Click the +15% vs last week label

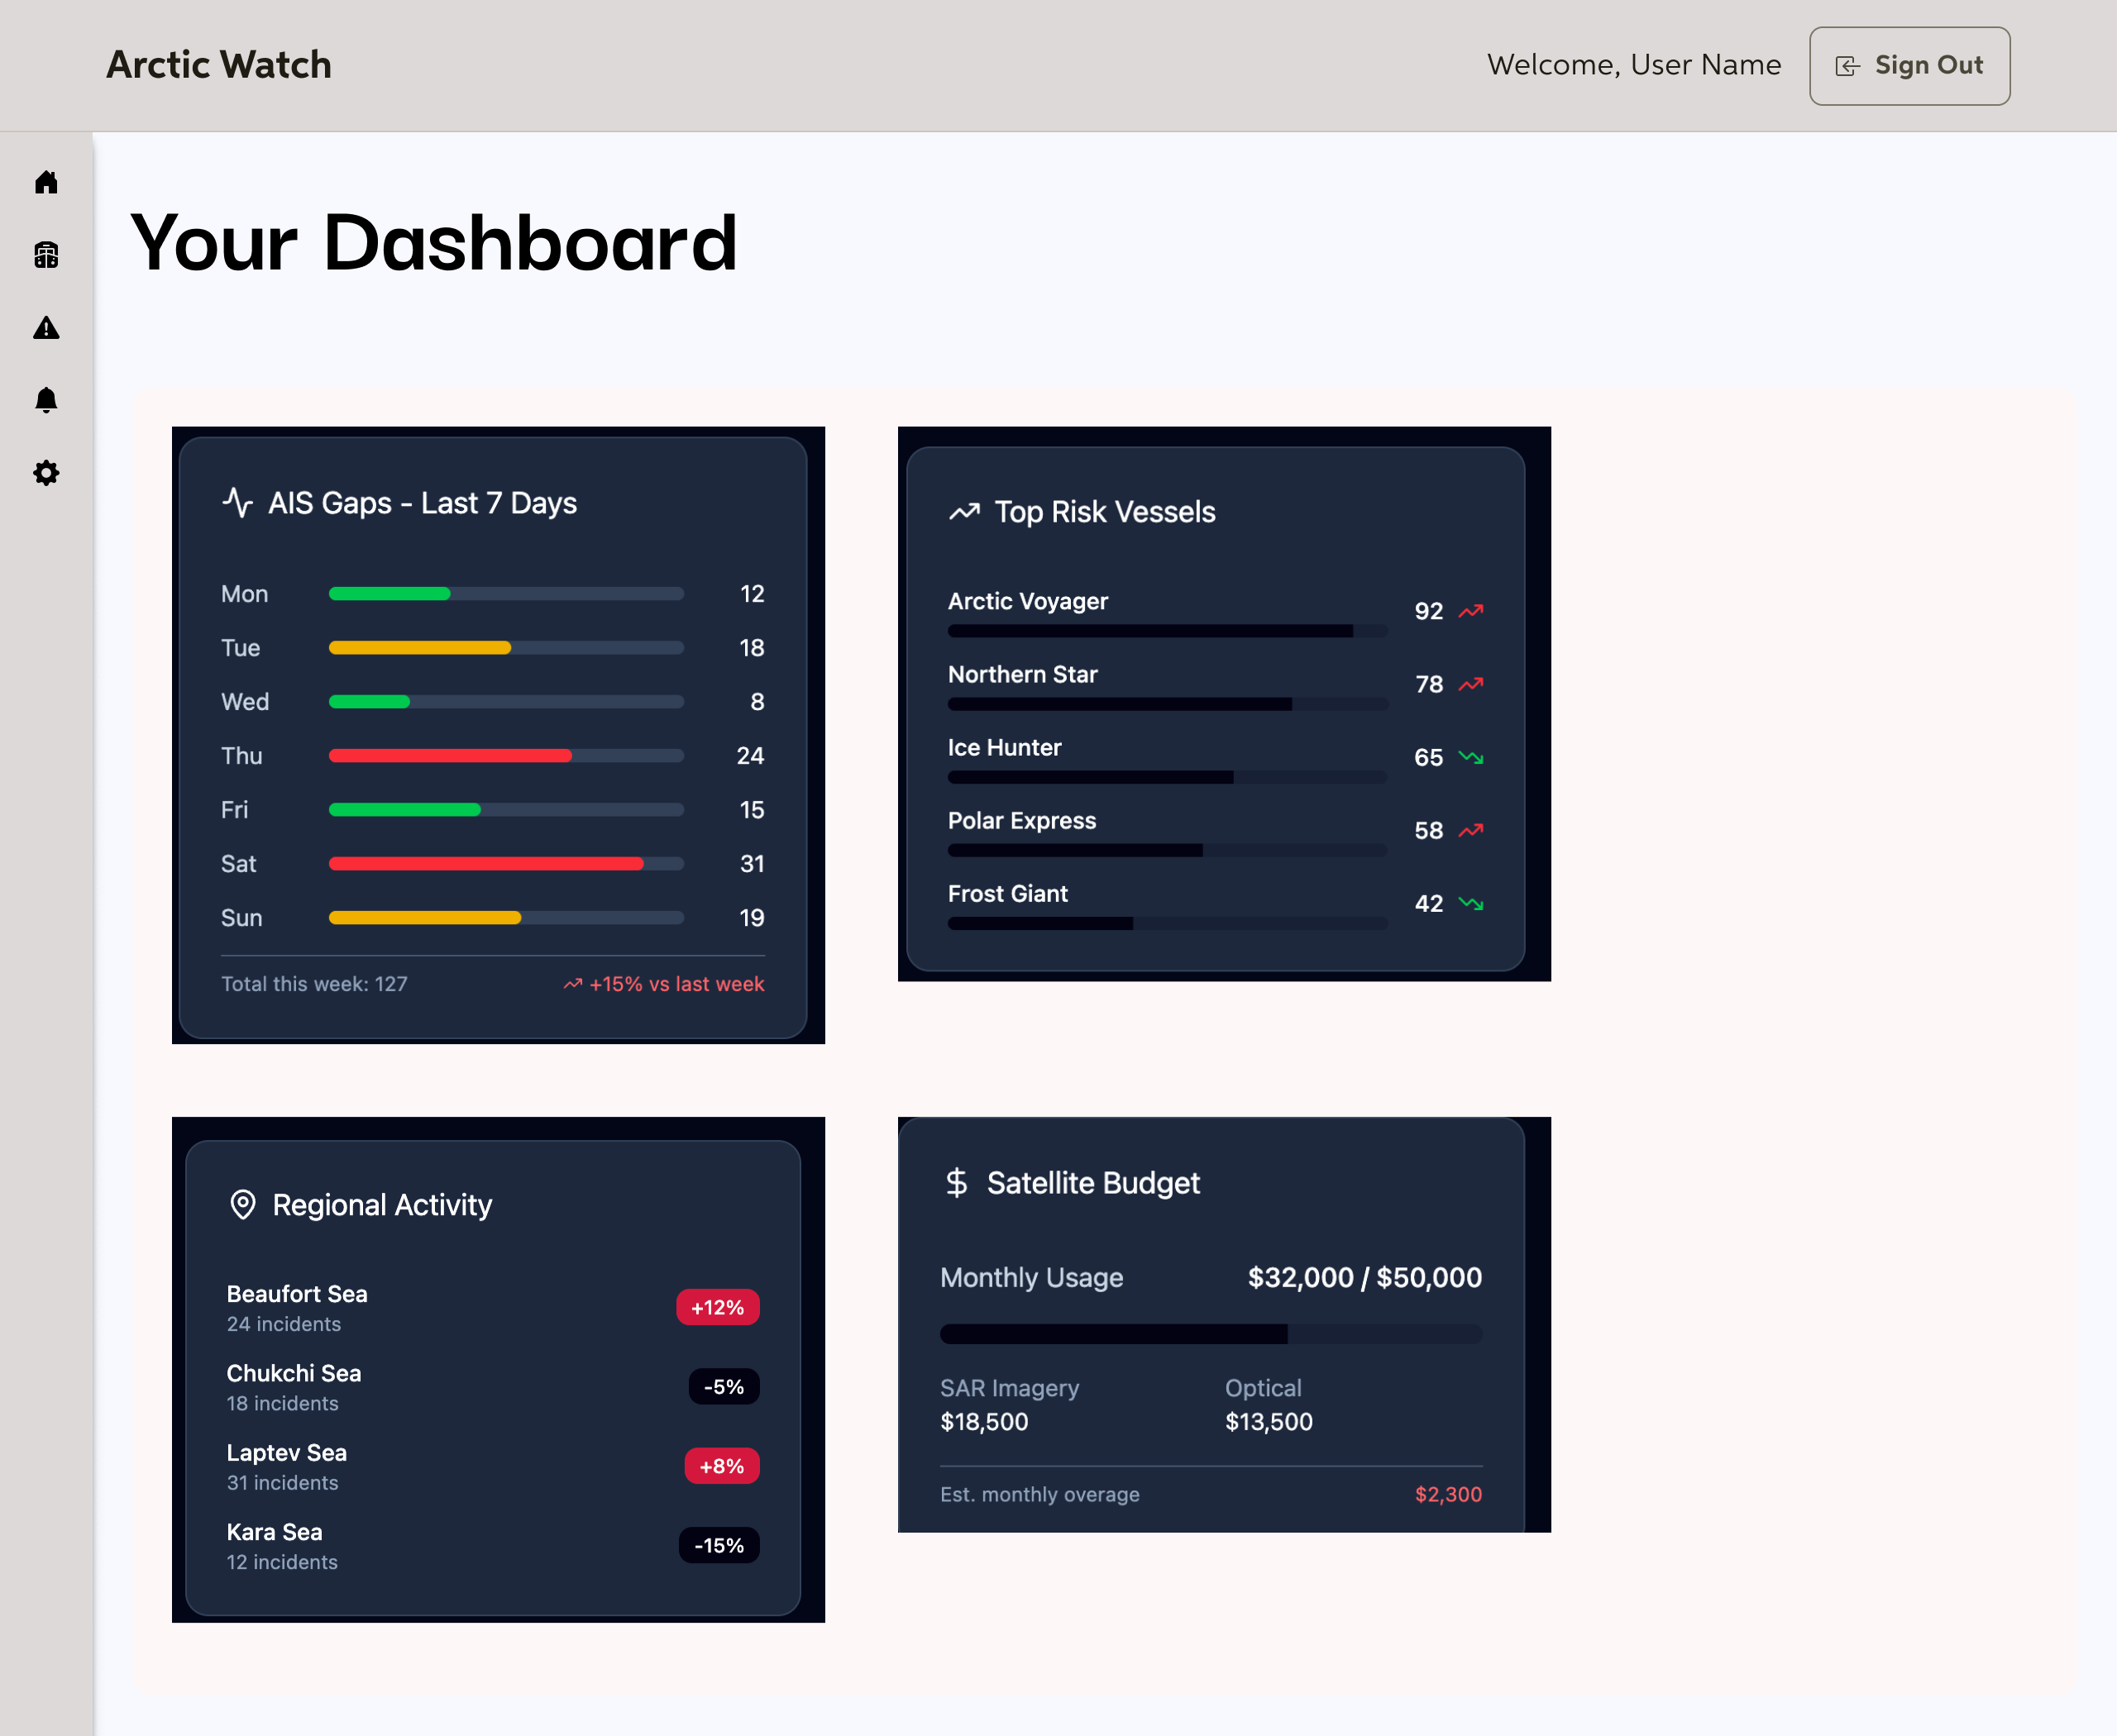point(676,984)
